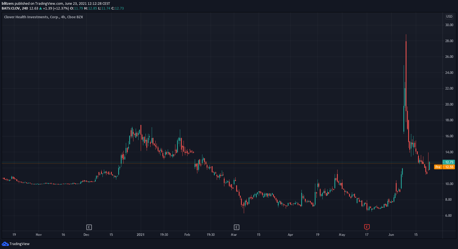Image resolution: width=458 pixels, height=249 pixels.
Task: Click the 24.00 price axis label
Action: [449, 73]
